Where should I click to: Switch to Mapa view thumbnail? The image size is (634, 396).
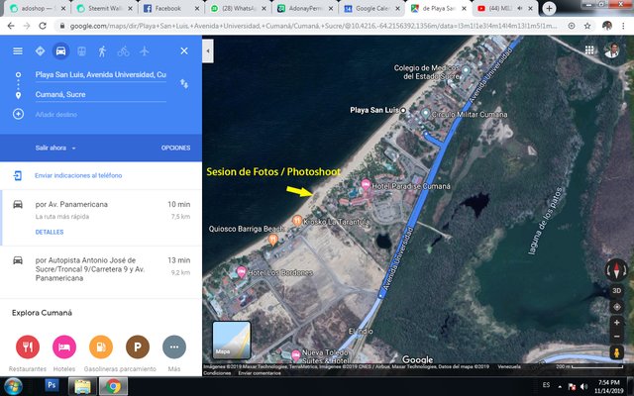[x=231, y=340]
